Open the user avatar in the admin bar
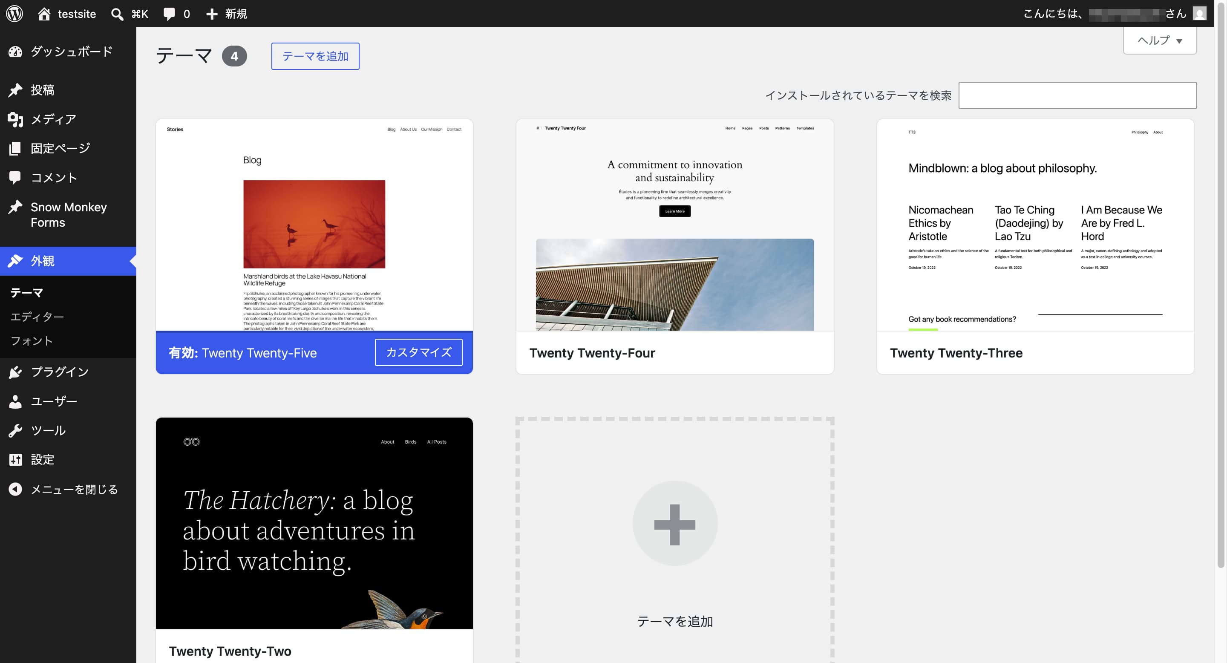1227x663 pixels. (1200, 13)
